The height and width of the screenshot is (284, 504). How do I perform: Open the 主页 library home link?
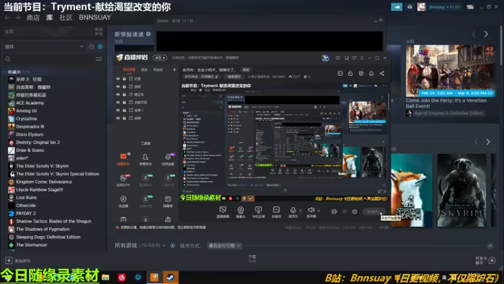click(9, 32)
